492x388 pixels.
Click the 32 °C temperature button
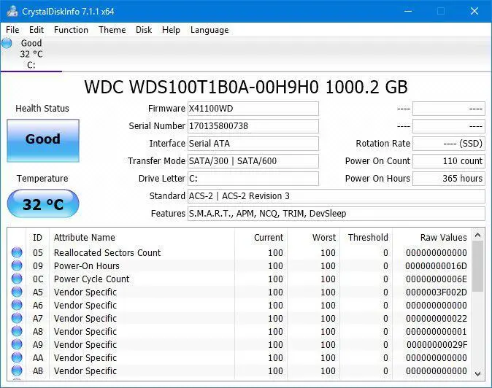pyautogui.click(x=43, y=203)
